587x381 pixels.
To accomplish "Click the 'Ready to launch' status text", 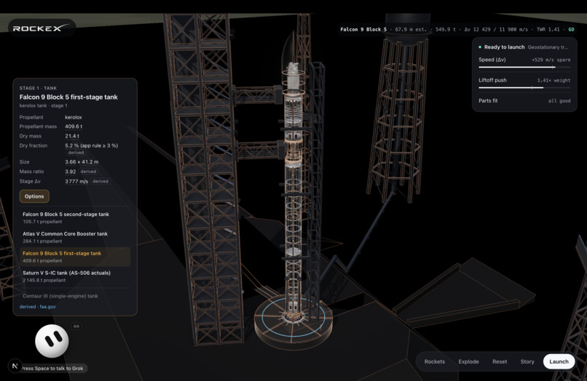I will click(x=504, y=47).
